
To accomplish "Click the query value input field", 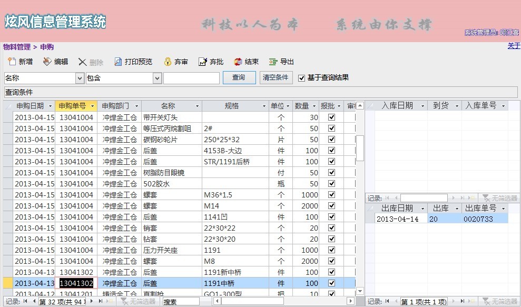I will pos(191,78).
